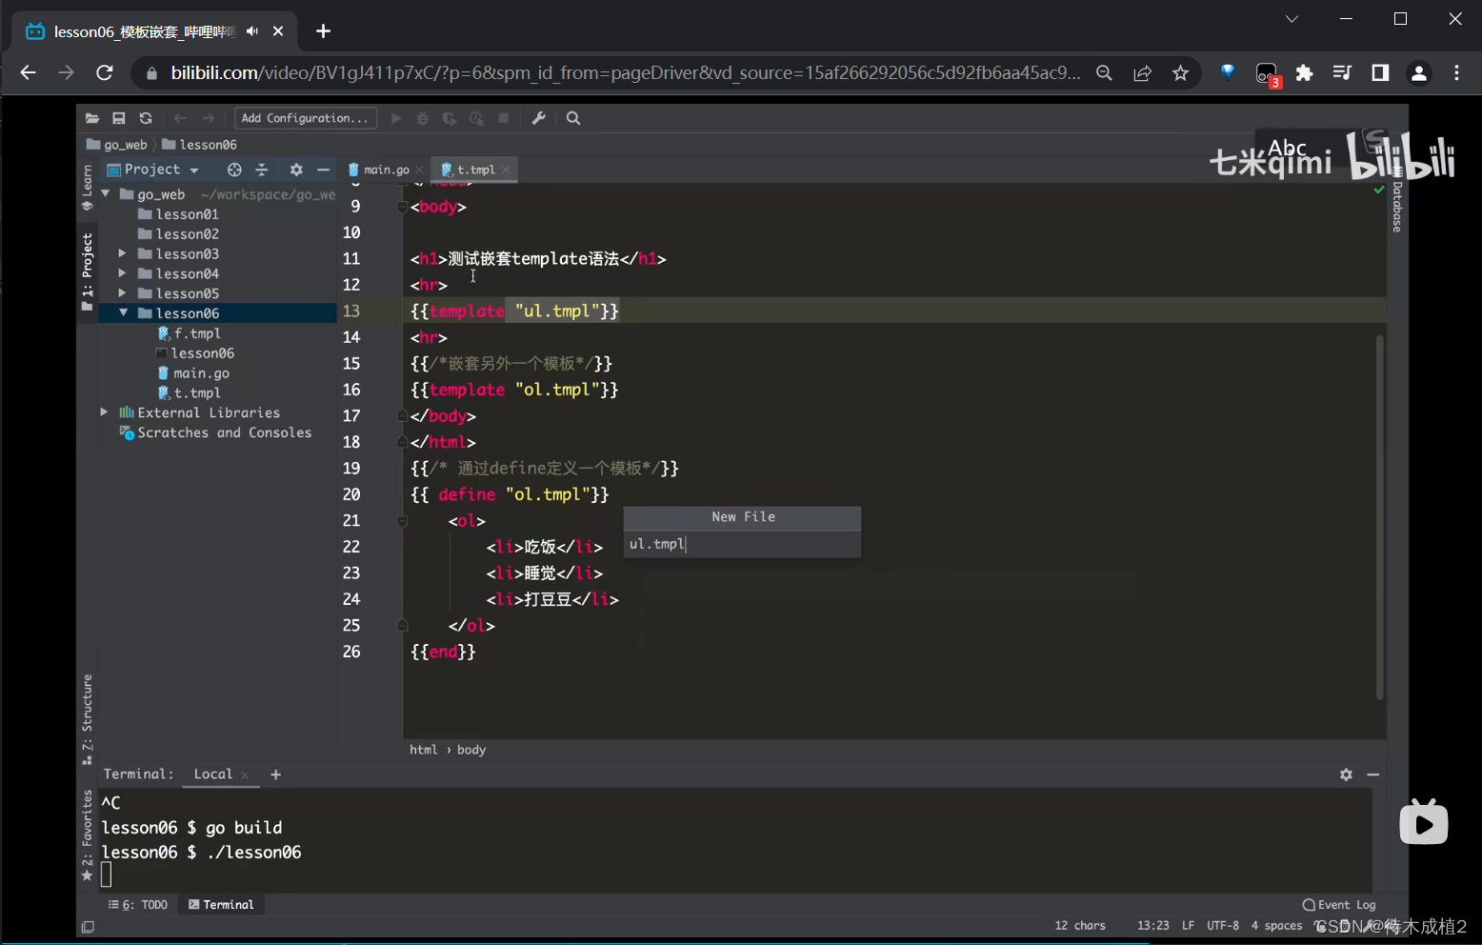Click the LF line separator status item
The width and height of the screenshot is (1482, 945).
[1188, 926]
